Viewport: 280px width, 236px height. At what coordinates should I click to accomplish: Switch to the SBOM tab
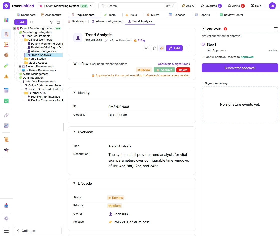pos(153,15)
